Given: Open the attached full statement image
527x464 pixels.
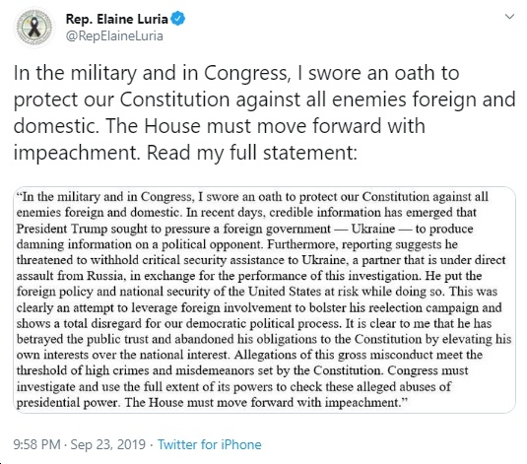Looking at the screenshot, I should 264,299.
